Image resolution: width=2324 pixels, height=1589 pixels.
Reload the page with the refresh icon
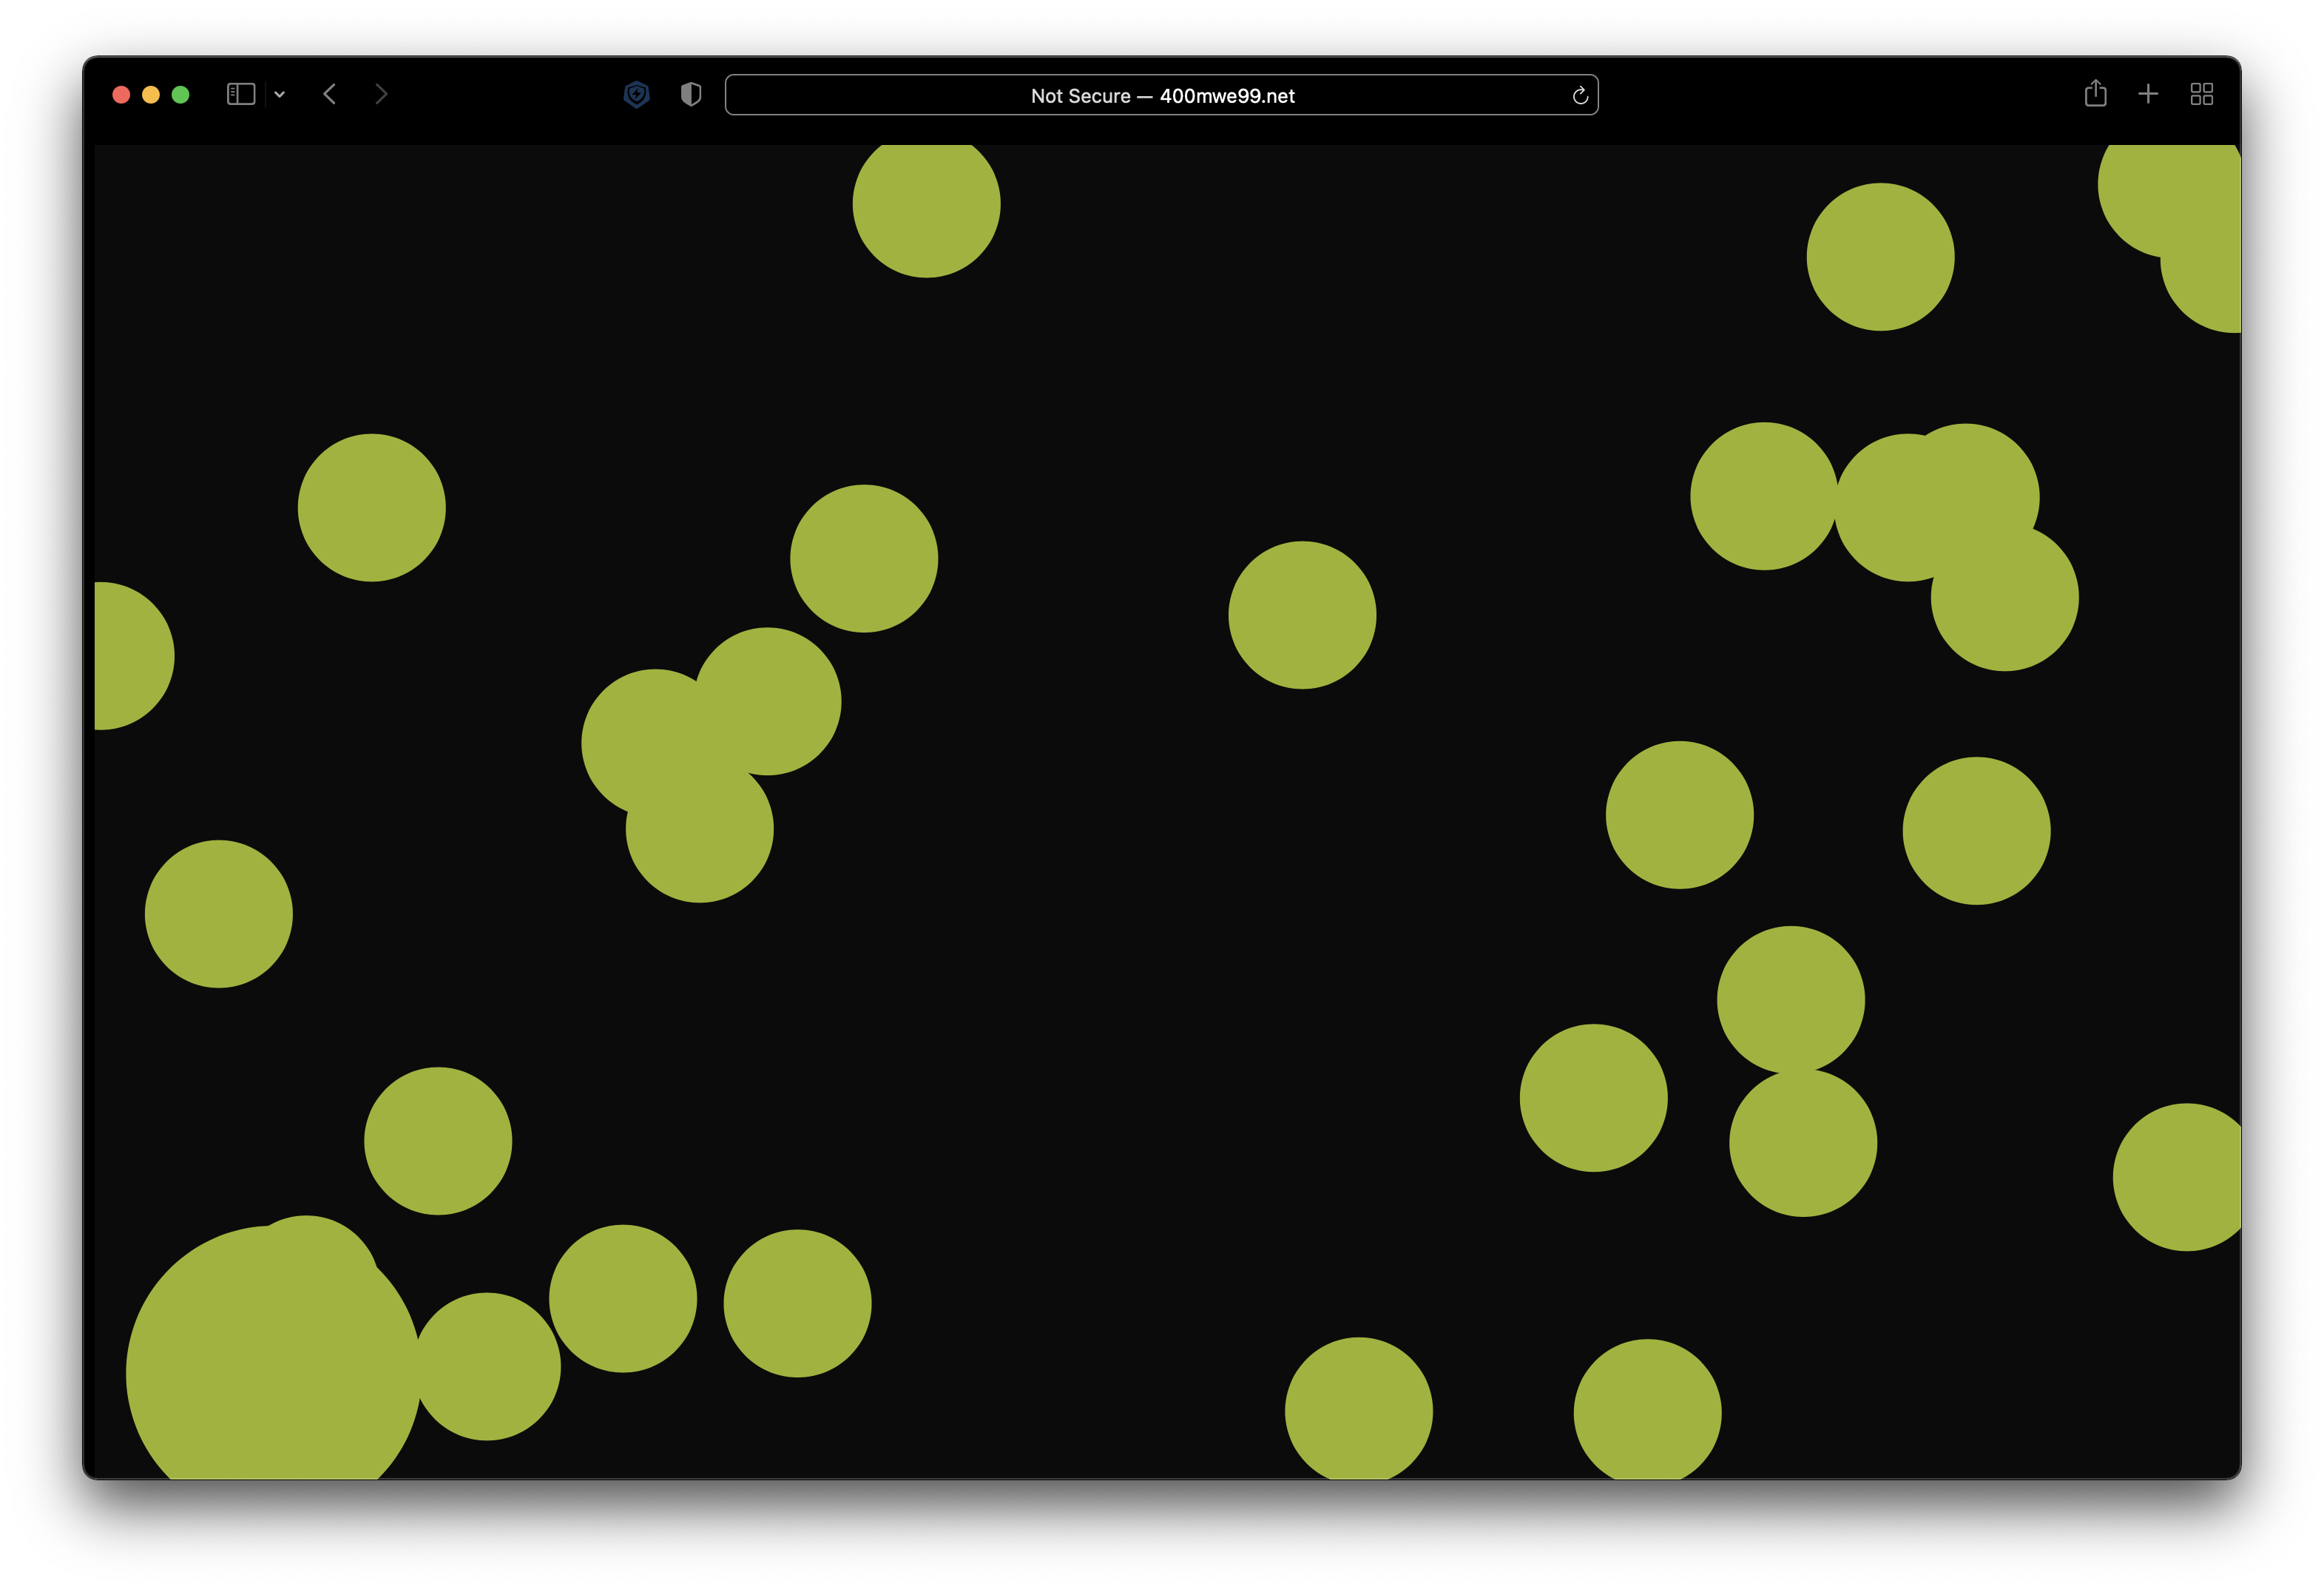[1580, 95]
